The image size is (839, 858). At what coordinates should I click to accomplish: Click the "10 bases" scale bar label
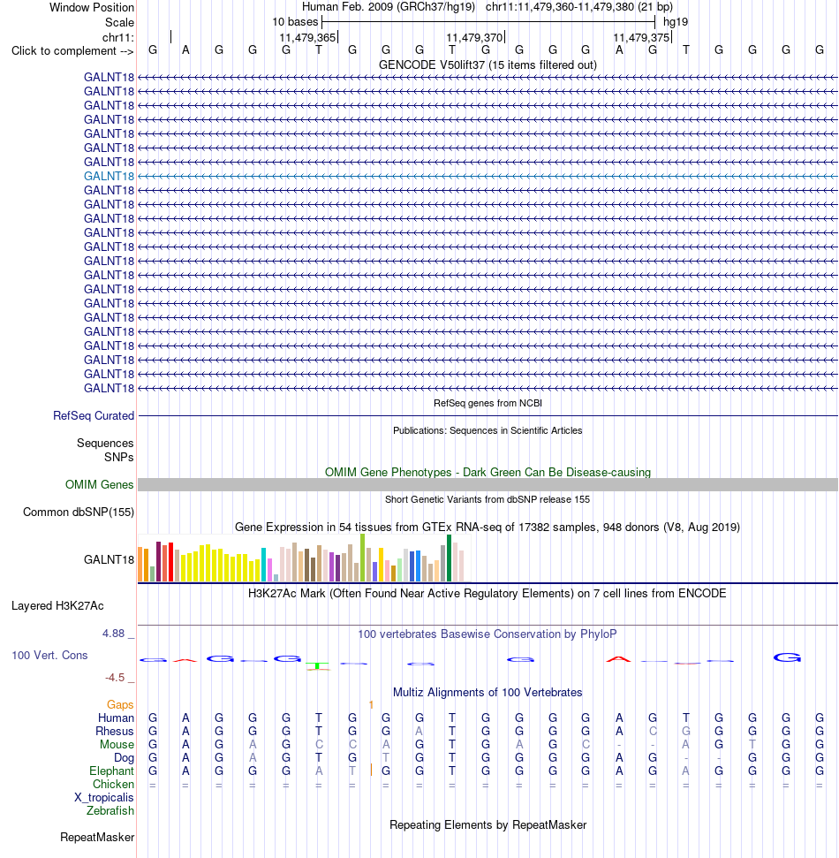(295, 22)
